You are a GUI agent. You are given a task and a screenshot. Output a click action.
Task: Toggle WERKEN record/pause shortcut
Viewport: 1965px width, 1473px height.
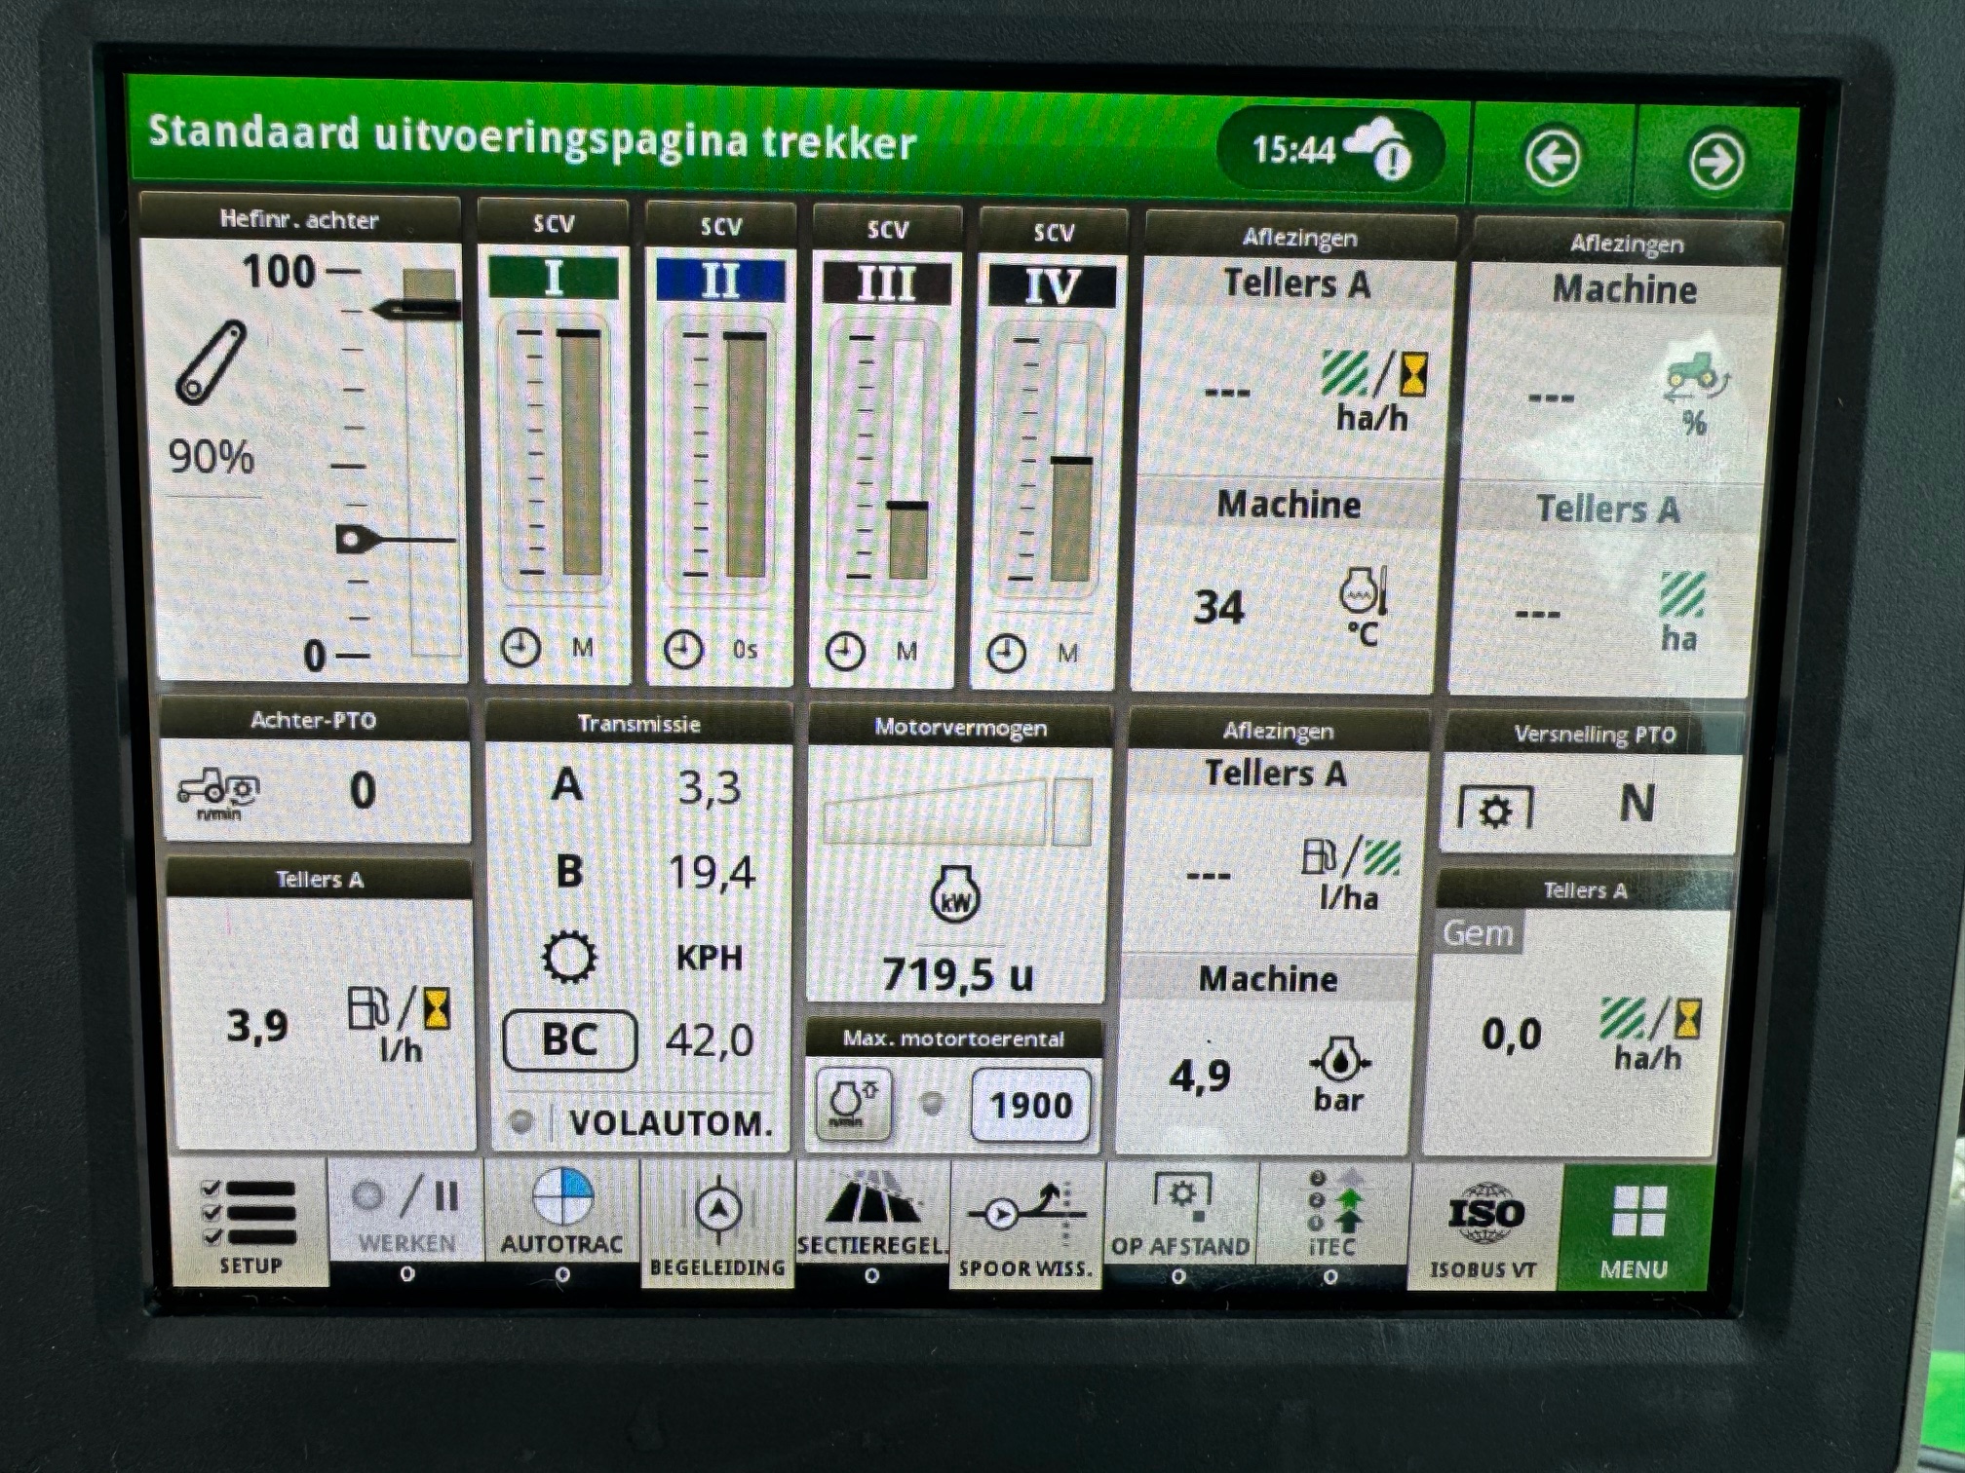pos(407,1212)
